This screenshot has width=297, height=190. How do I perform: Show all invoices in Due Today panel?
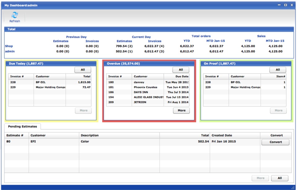click(x=83, y=70)
